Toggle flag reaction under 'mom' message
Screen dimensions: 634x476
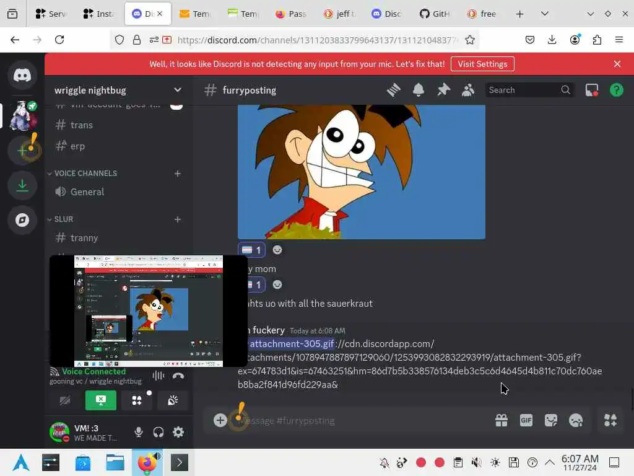click(256, 284)
